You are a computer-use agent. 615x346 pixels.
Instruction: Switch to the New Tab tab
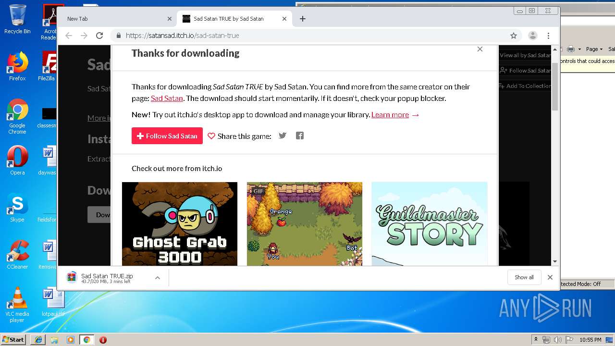(117, 19)
